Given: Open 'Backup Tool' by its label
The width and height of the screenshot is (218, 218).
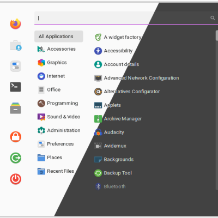Looking at the screenshot, I should click(118, 173).
